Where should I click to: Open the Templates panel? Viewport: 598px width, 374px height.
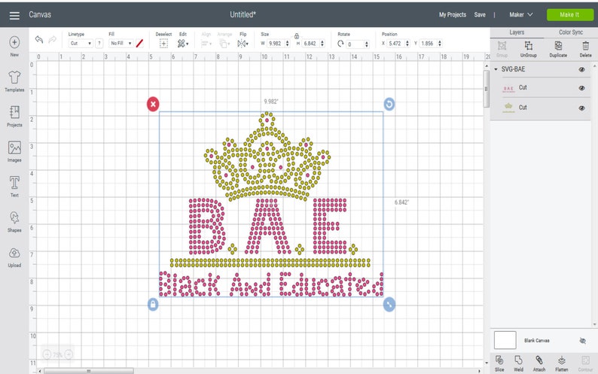point(14,81)
